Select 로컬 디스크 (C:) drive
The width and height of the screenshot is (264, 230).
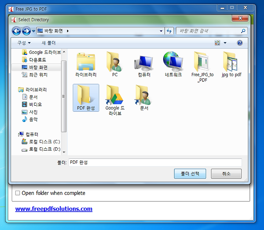[41, 142]
